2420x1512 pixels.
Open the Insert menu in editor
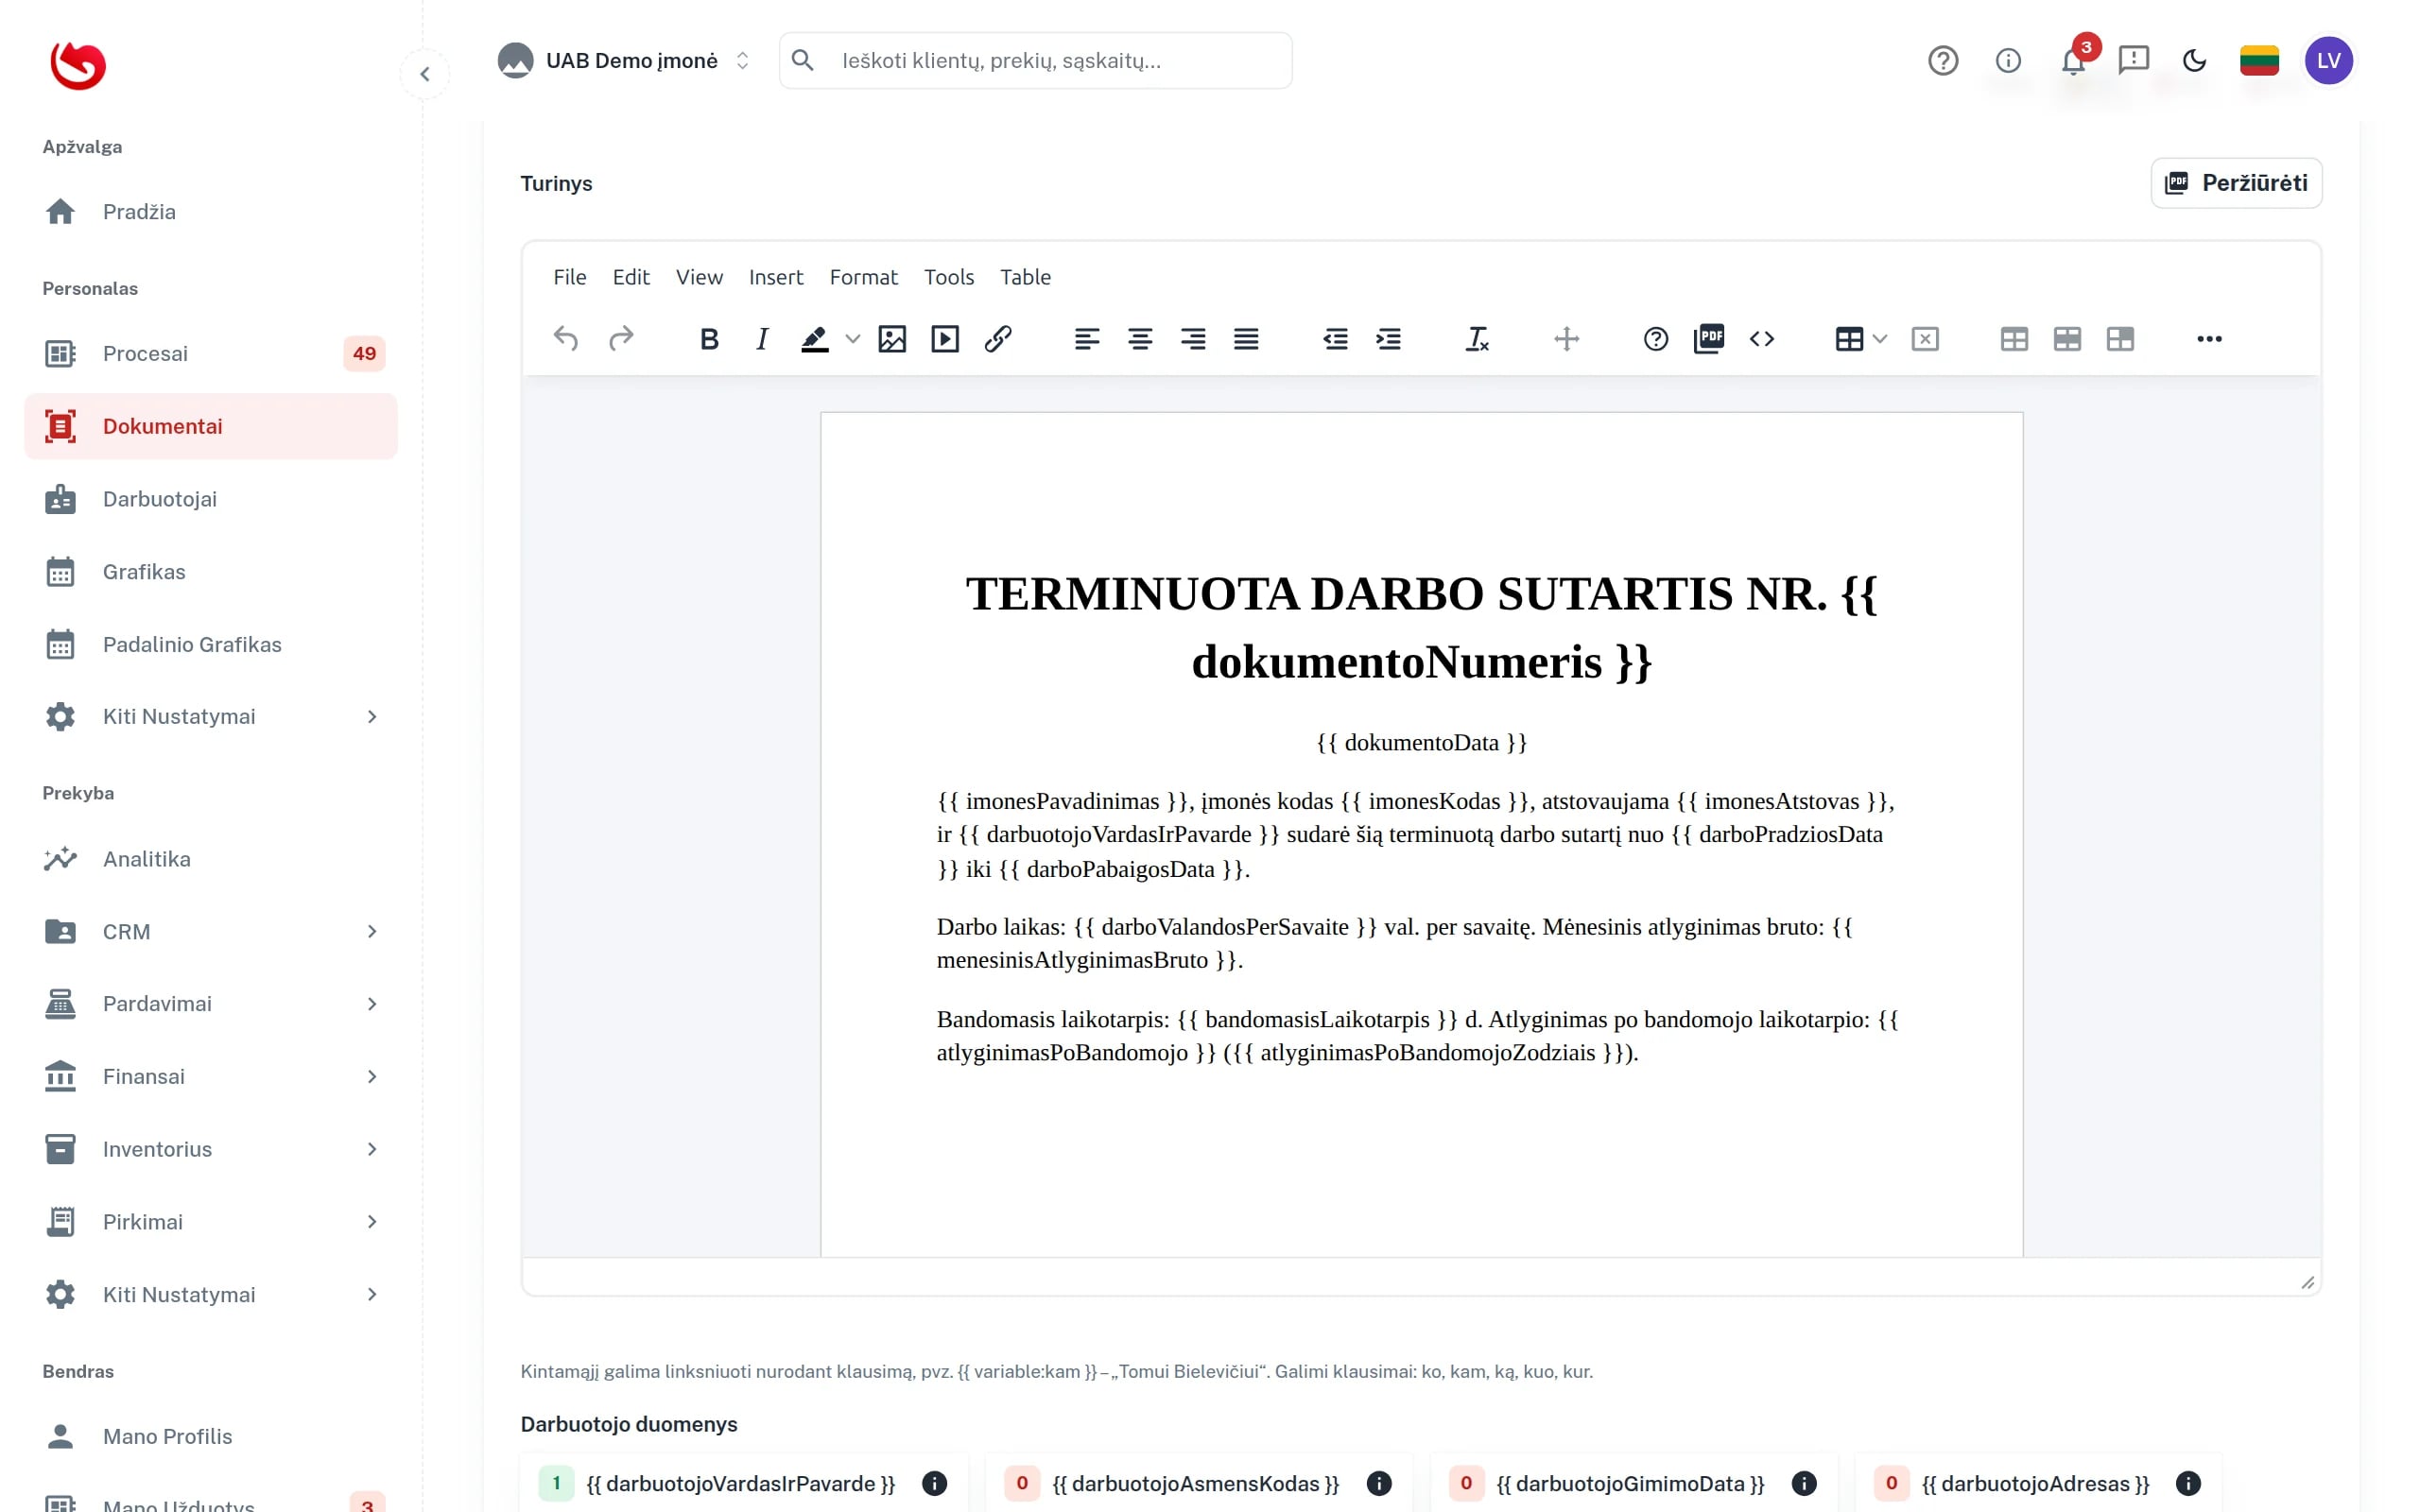coord(776,277)
